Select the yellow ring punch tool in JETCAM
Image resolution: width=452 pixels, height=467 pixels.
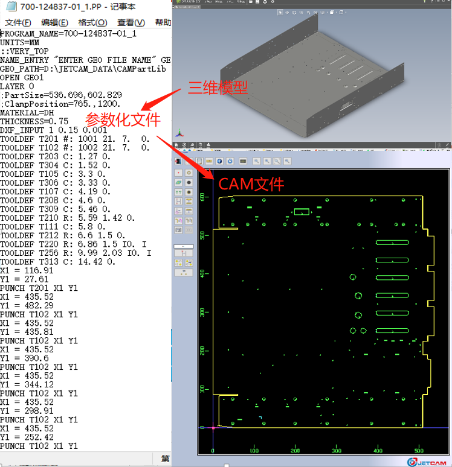pyautogui.click(x=189, y=173)
